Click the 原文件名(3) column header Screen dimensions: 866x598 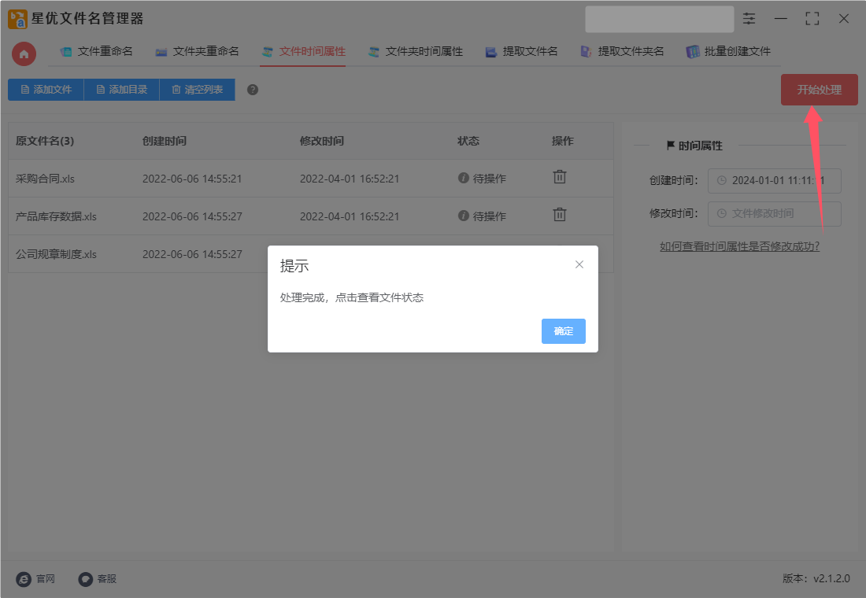(45, 141)
